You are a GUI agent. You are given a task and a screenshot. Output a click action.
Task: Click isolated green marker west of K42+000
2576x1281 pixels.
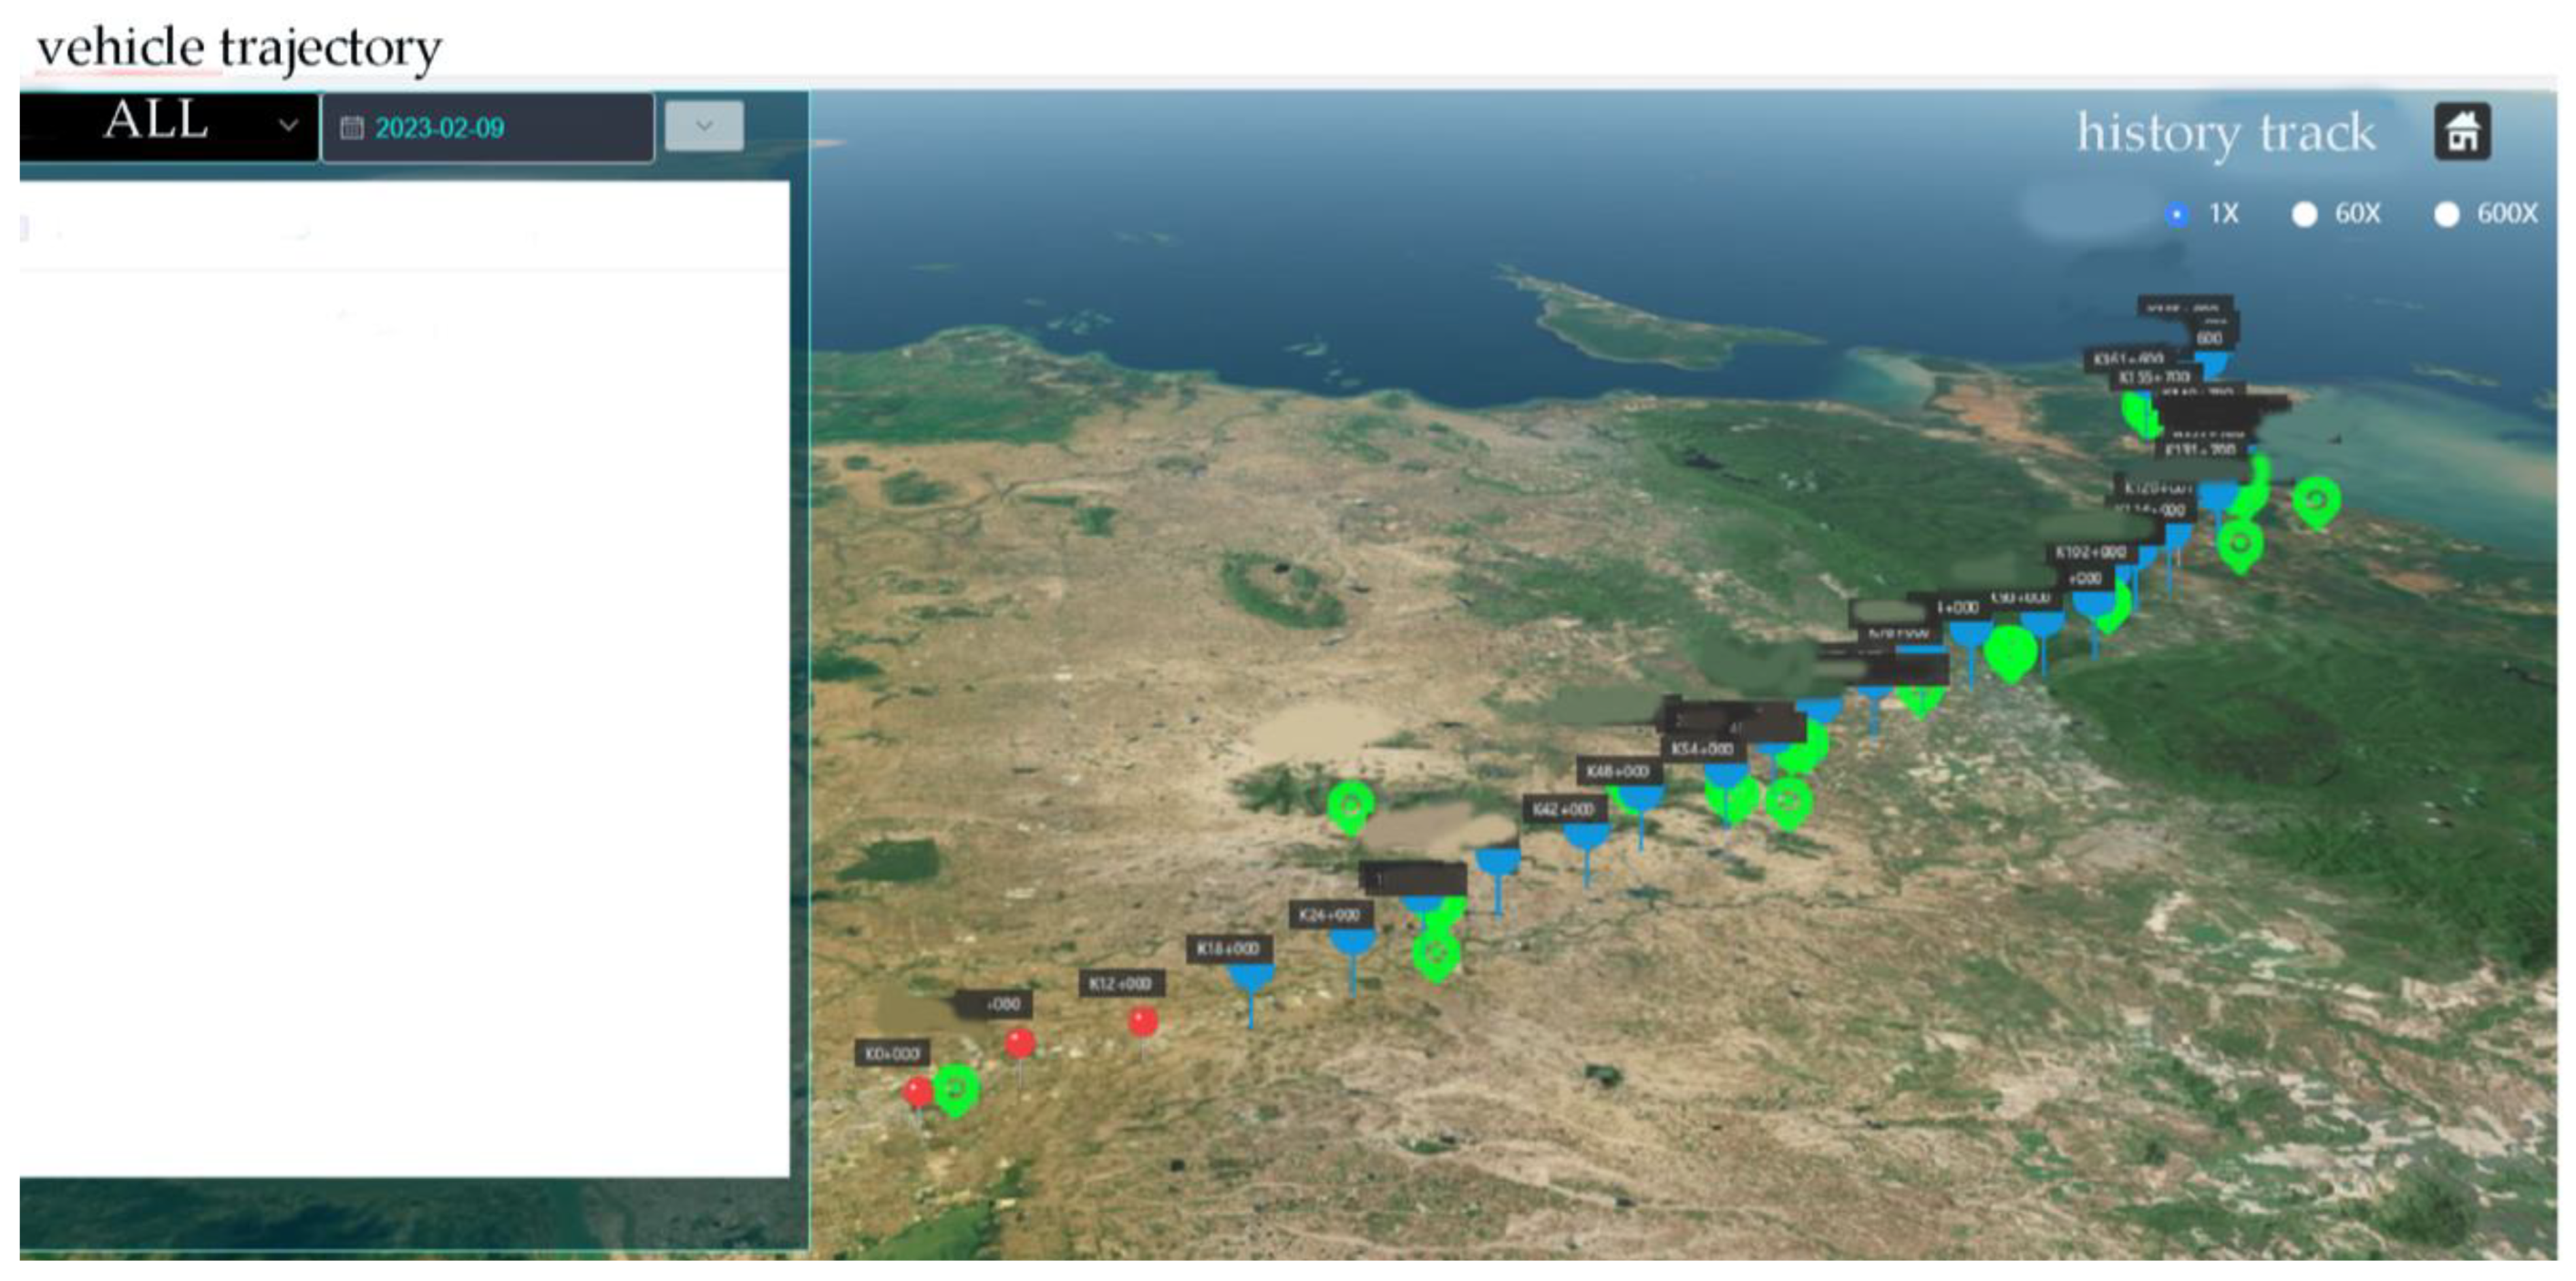coord(1350,804)
